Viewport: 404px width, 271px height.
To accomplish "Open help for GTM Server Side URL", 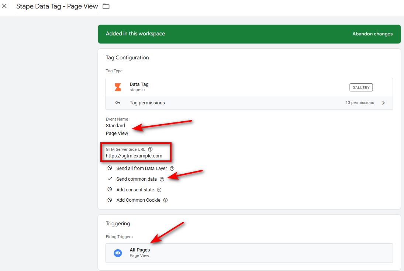I will (150, 149).
